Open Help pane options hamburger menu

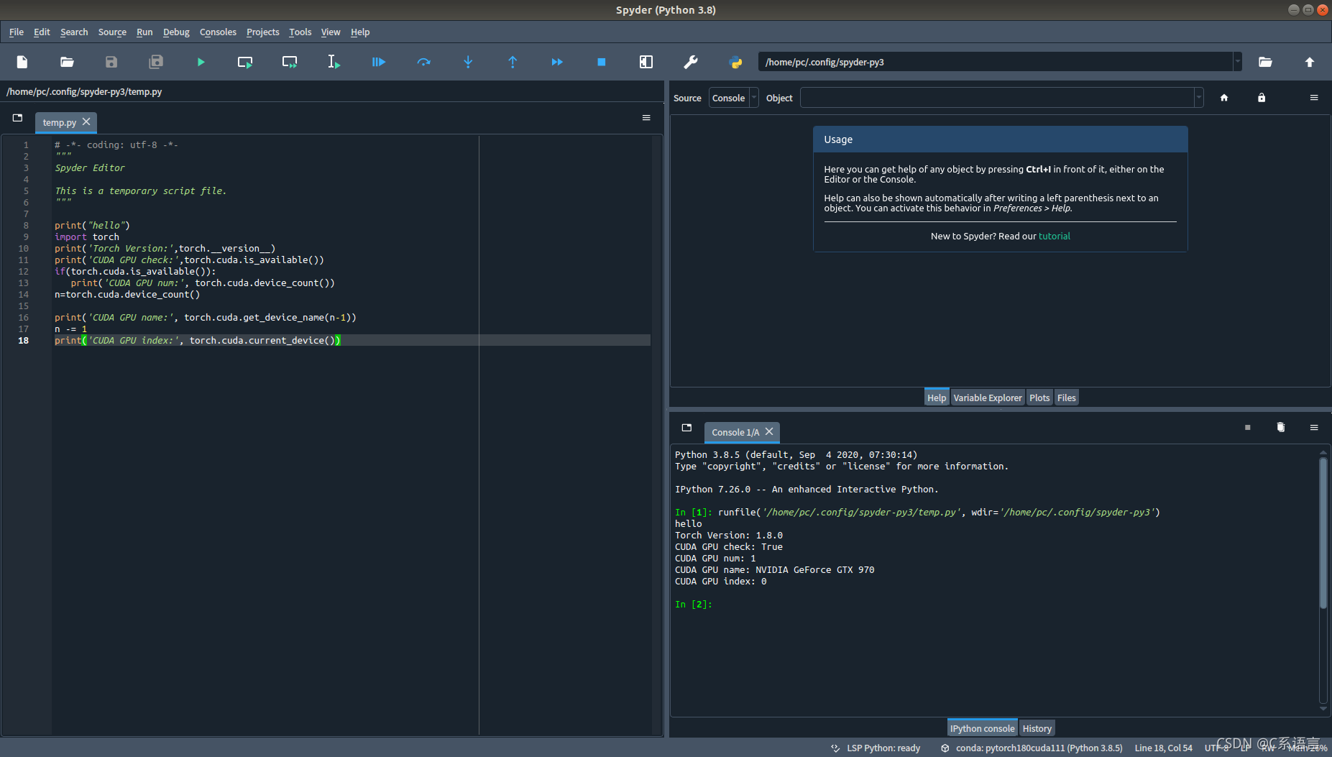click(1314, 98)
